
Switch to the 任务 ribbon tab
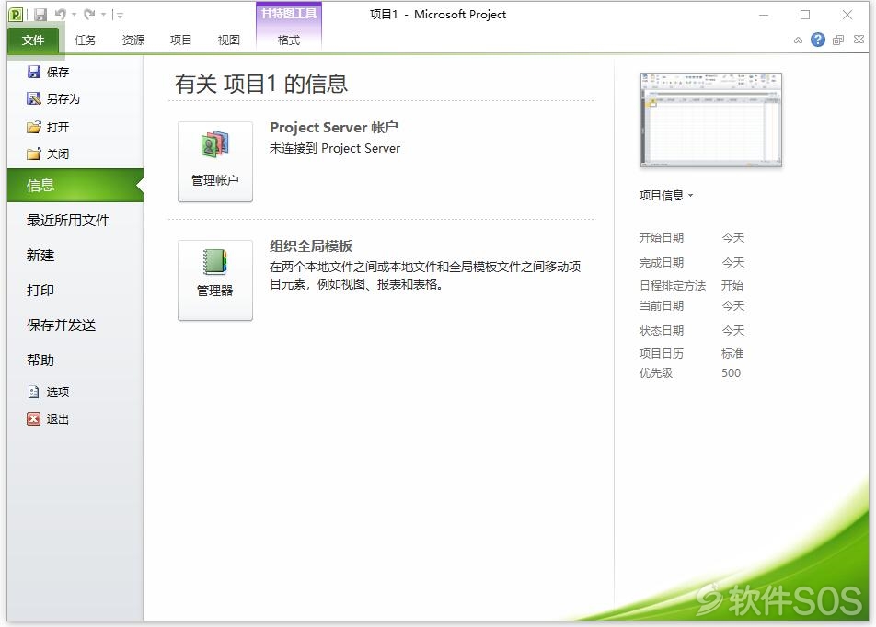[x=86, y=40]
